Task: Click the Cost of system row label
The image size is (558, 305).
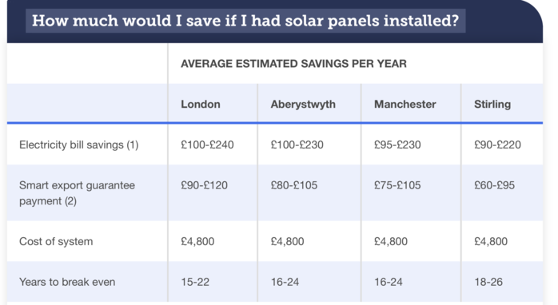Action: click(56, 241)
